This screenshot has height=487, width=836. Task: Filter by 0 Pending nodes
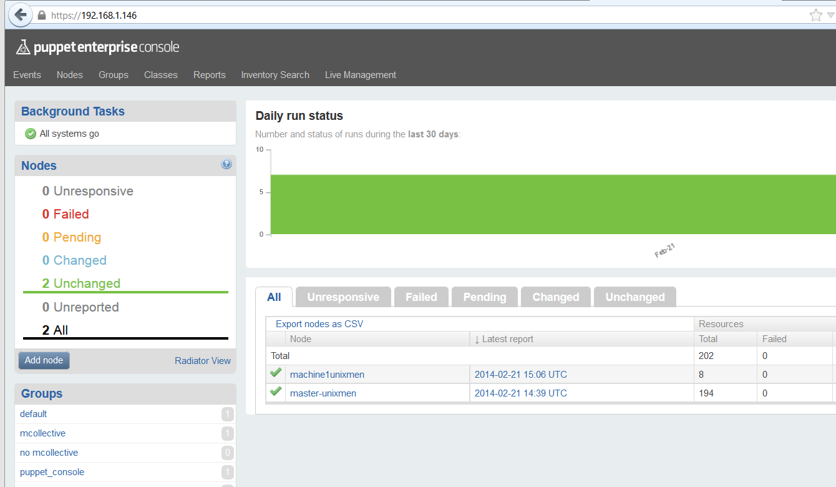[72, 237]
